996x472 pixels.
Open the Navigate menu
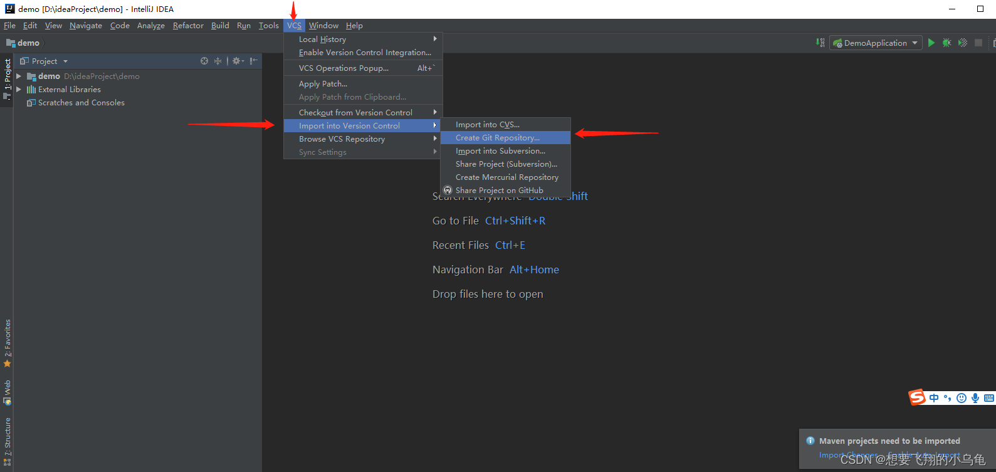86,26
